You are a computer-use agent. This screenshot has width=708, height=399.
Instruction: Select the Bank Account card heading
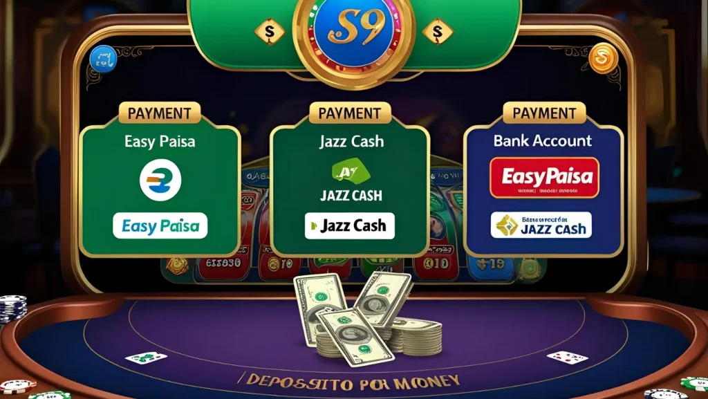(x=542, y=141)
